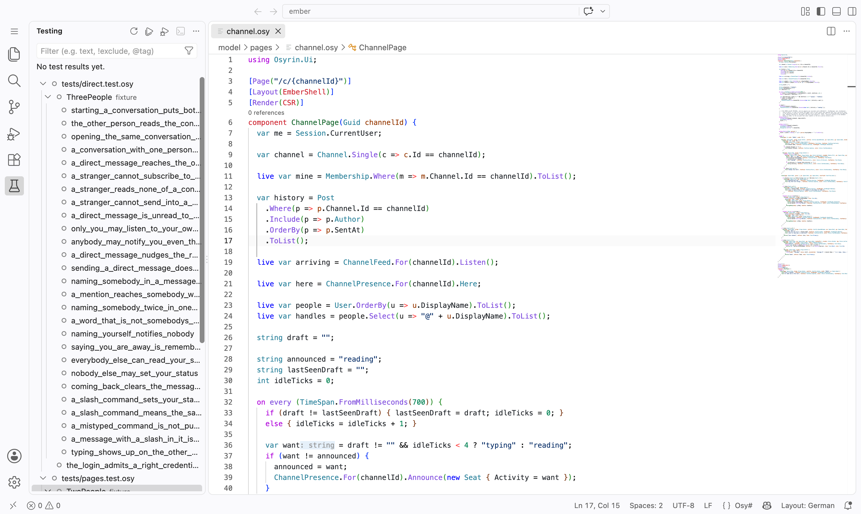Click Layout: German in status bar
Screen dimensions: 861x514
807,505
